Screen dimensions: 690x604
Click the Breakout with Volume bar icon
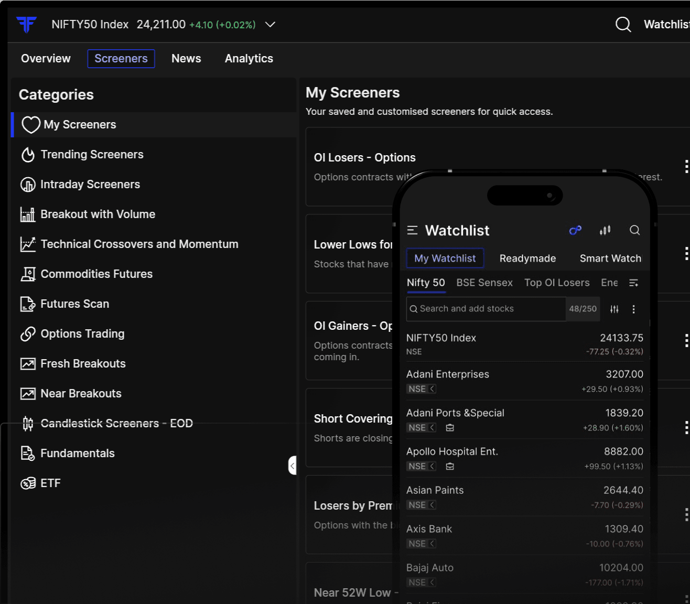pyautogui.click(x=28, y=214)
